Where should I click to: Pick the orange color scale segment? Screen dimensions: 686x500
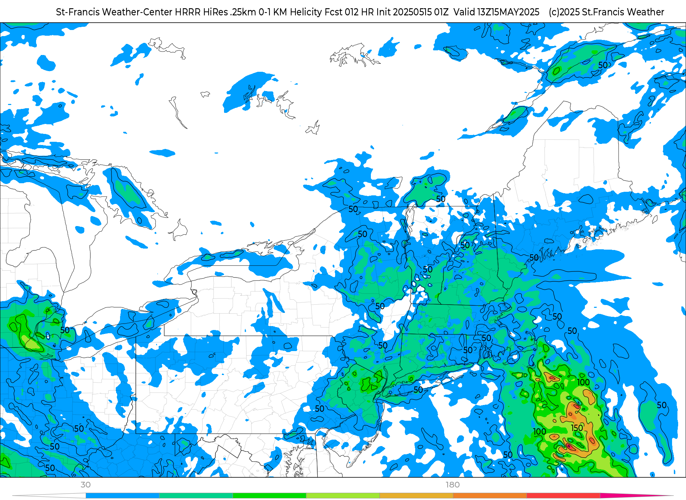coord(490,496)
